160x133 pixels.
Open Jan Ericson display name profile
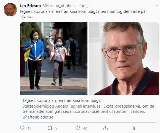pos(30,6)
